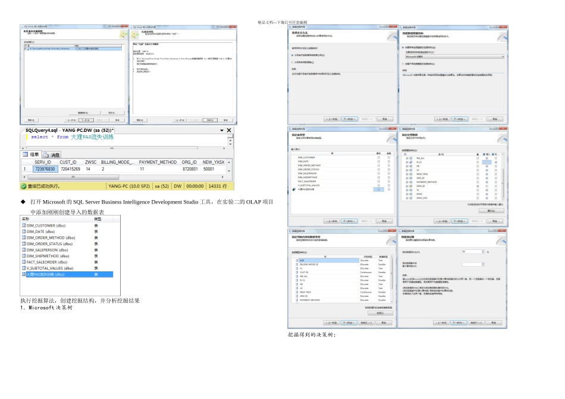Toggle the key checkbox in the SERV_ID row
The width and height of the screenshot is (565, 399).
click(x=478, y=186)
